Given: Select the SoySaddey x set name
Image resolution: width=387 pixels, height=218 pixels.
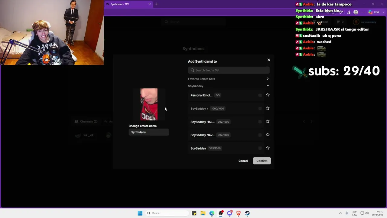Looking at the screenshot, I should point(199,109).
